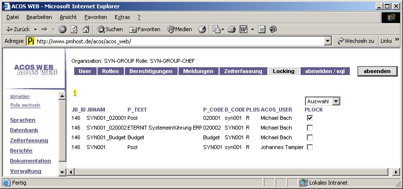Click the flower-shaped toolbar icon

(x=273, y=30)
